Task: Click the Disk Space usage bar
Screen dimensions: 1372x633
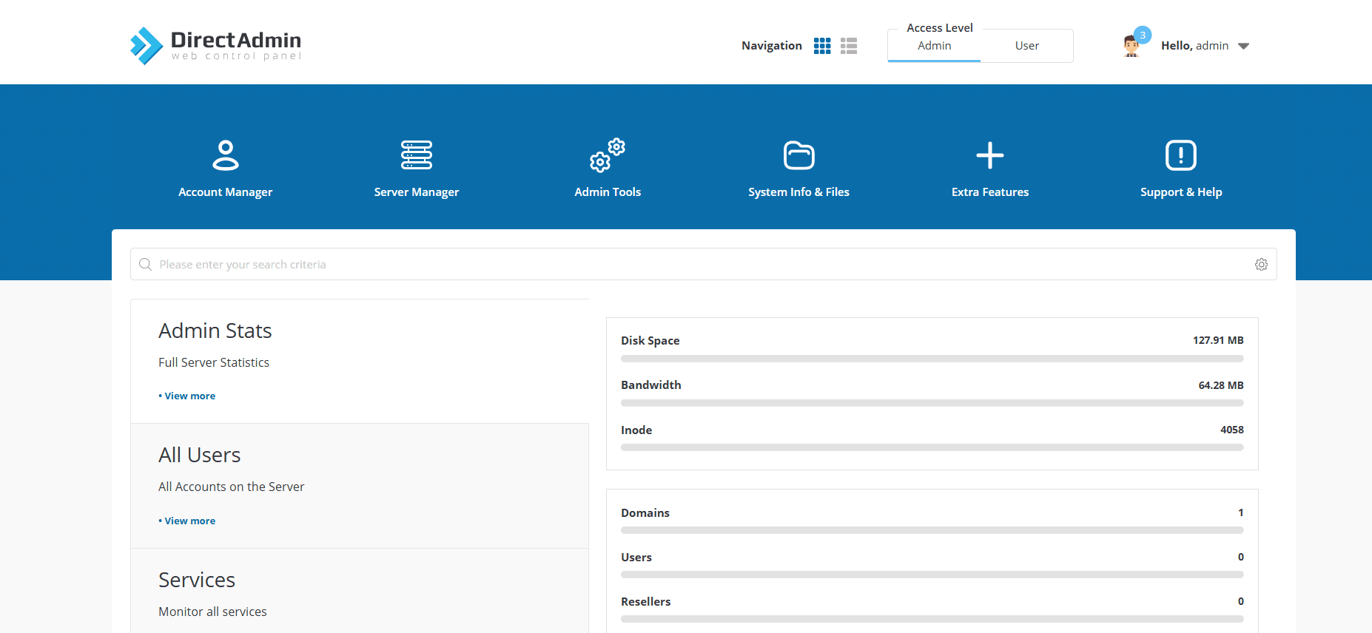Action: pyautogui.click(x=932, y=359)
